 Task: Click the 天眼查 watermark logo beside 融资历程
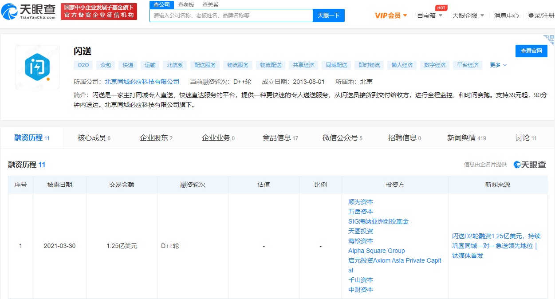point(530,165)
